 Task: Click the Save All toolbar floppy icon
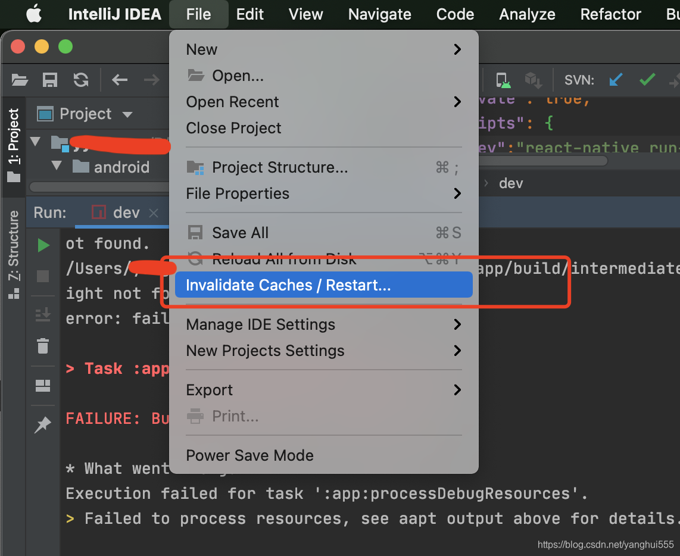[x=50, y=80]
